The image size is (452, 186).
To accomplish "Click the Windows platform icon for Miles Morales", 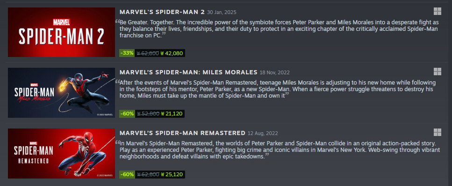I will click(438, 72).
